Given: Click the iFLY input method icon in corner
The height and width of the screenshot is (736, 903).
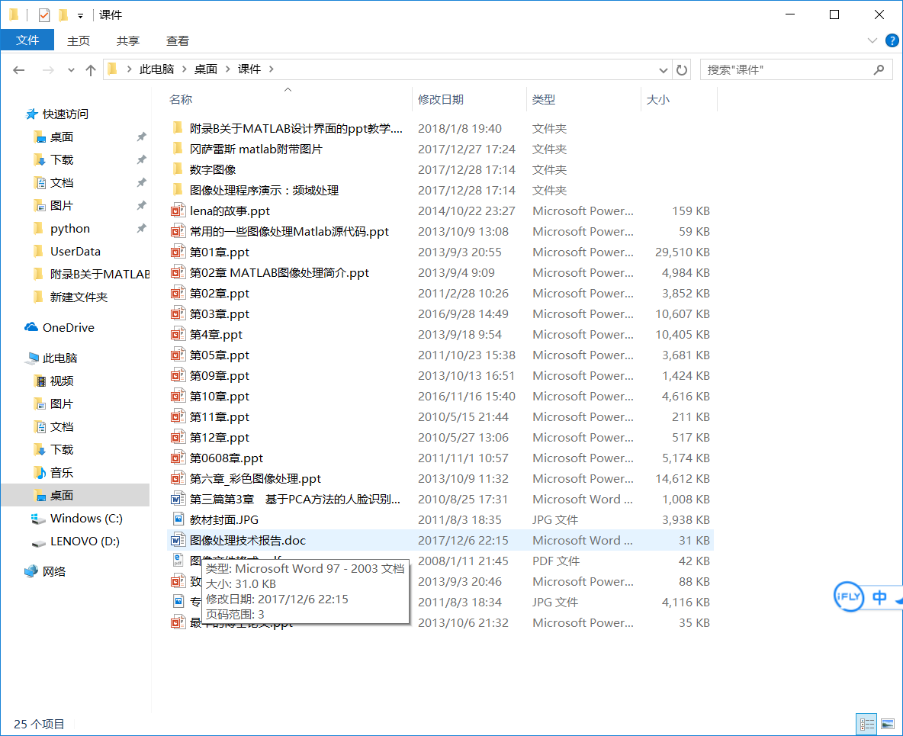Looking at the screenshot, I should (849, 597).
